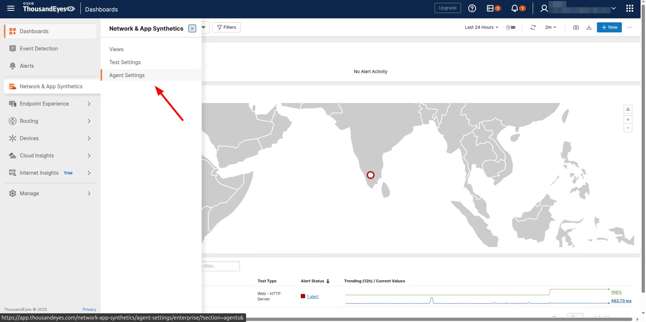Click the Upgrade button
This screenshot has height=322, width=646.
[x=448, y=8]
